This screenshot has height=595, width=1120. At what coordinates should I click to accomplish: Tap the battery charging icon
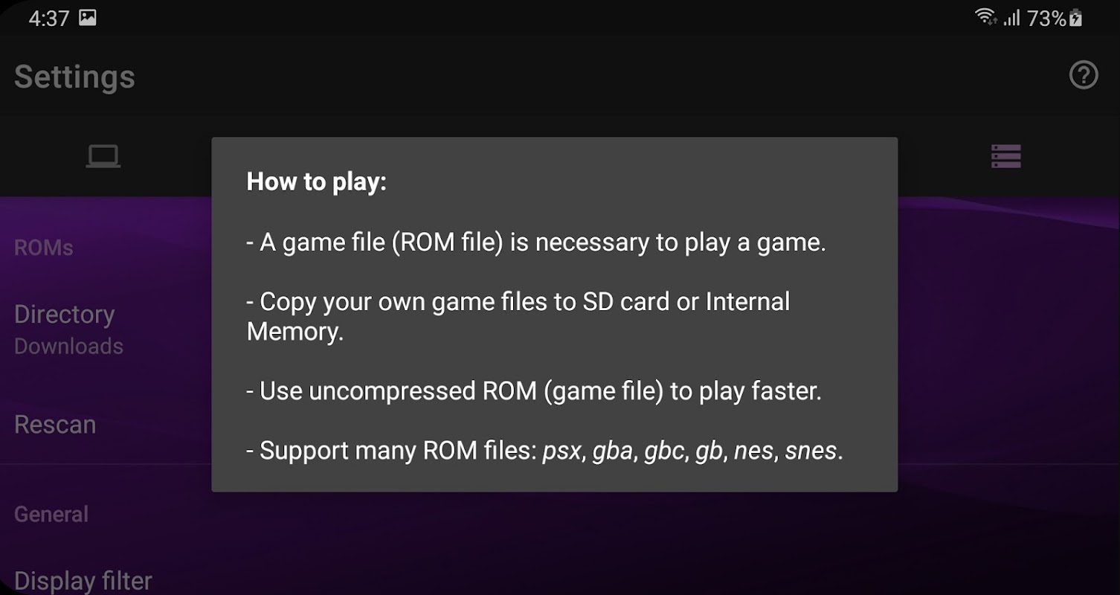pyautogui.click(x=1075, y=18)
